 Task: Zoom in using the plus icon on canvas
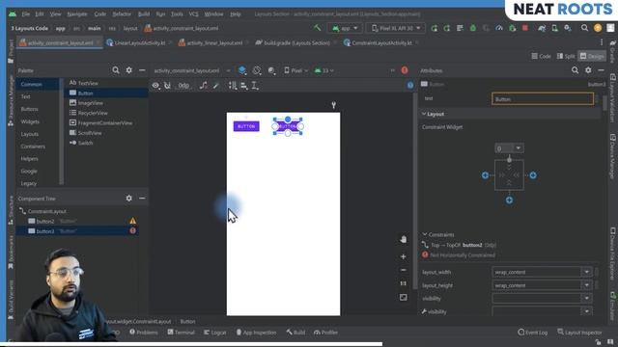point(404,257)
